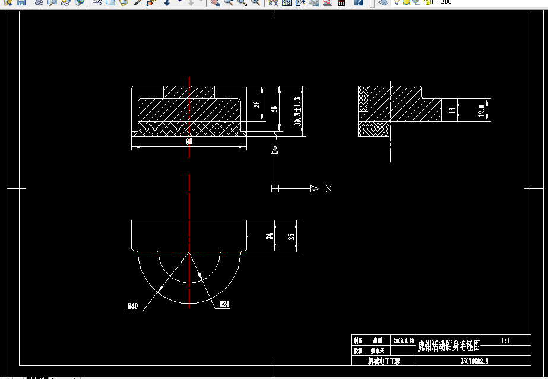Click the drawing number 0507060218
The width and height of the screenshot is (548, 379).
pos(474,361)
